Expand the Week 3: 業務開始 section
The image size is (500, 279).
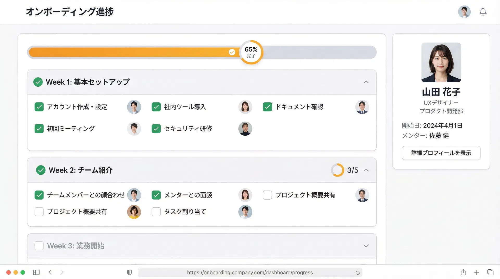tap(366, 246)
